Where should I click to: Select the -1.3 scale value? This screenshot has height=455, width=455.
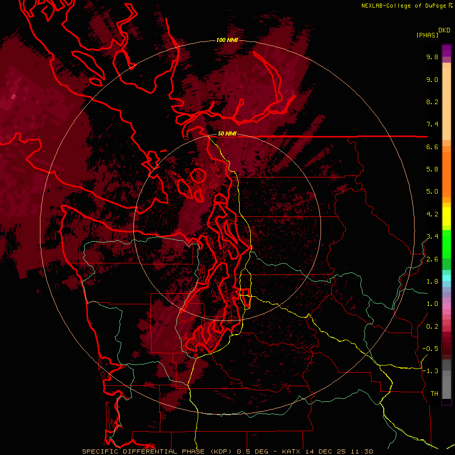(430, 371)
